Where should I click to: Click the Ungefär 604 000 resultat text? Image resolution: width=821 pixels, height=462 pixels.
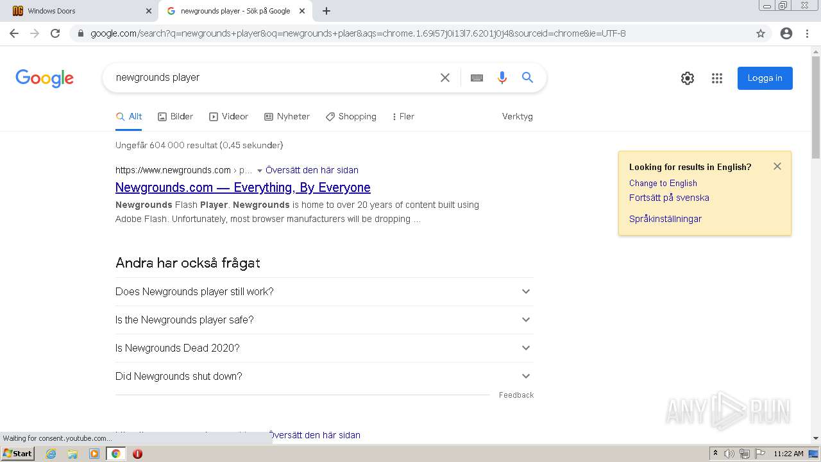pyautogui.click(x=199, y=146)
